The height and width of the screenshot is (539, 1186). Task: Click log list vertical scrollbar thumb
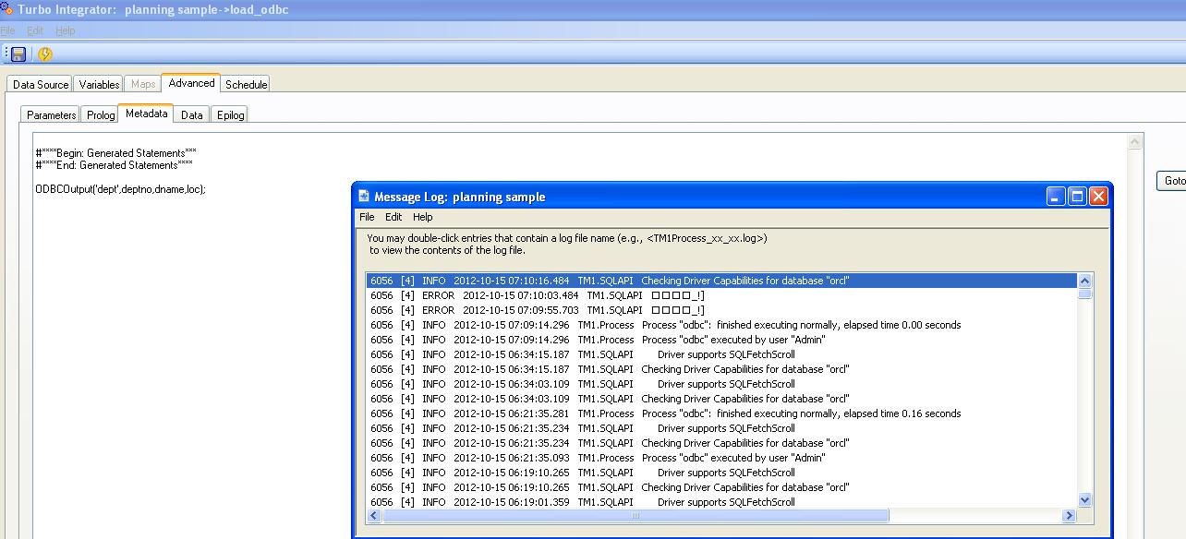pyautogui.click(x=1085, y=293)
